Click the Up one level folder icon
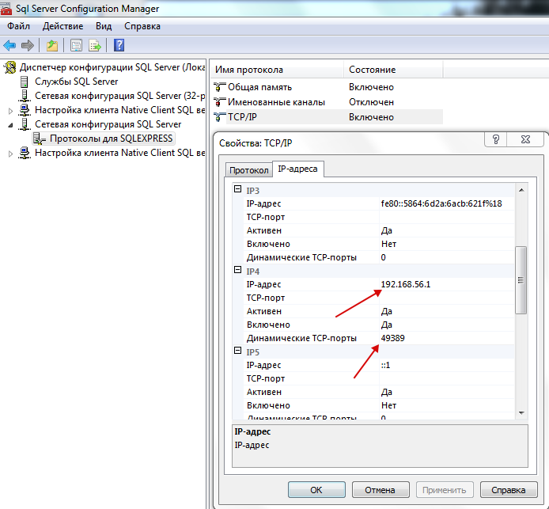Viewport: 549px width, 509px height. [52, 45]
